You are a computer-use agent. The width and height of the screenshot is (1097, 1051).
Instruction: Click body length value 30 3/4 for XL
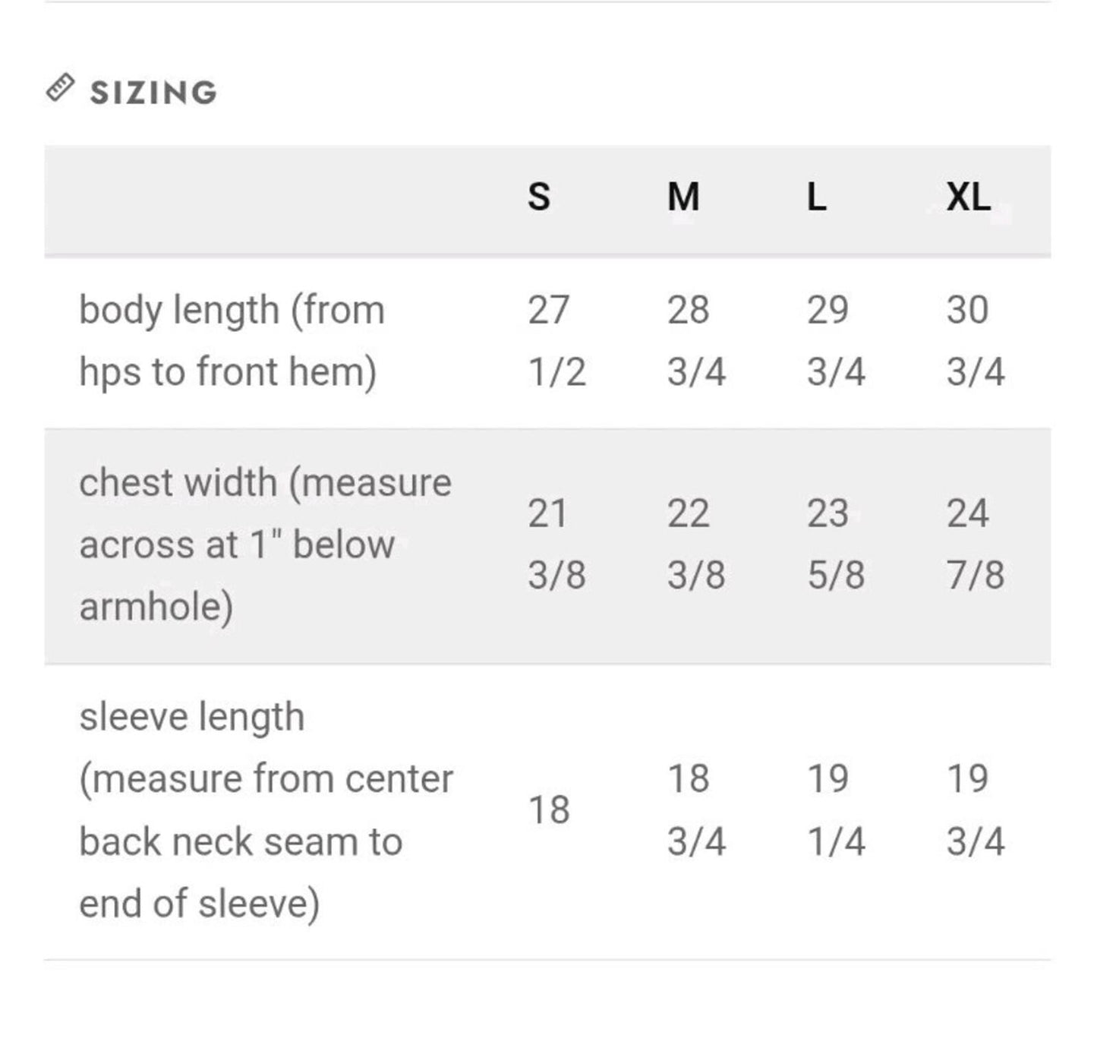pyautogui.click(x=976, y=341)
